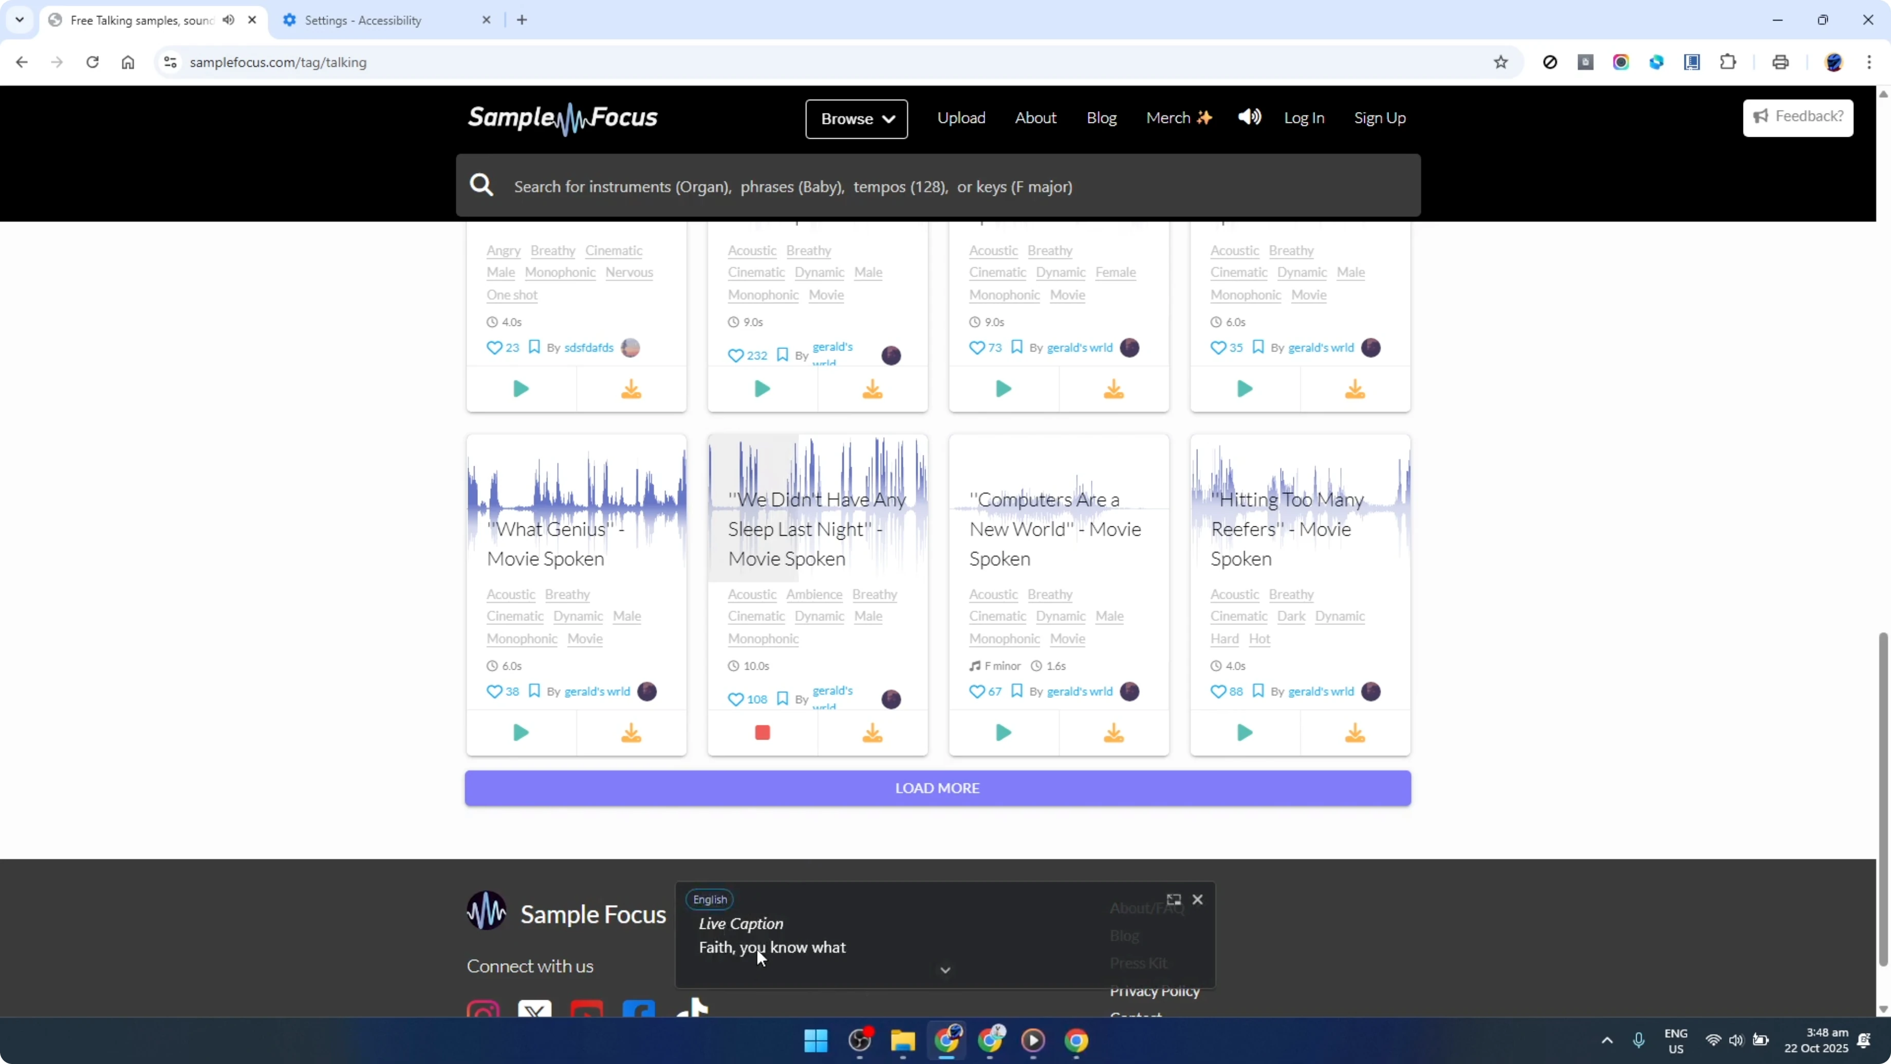Viewport: 1891px width, 1064px height.
Task: Play the "Hitting Too Many Reefers" sample
Action: pyautogui.click(x=1244, y=733)
